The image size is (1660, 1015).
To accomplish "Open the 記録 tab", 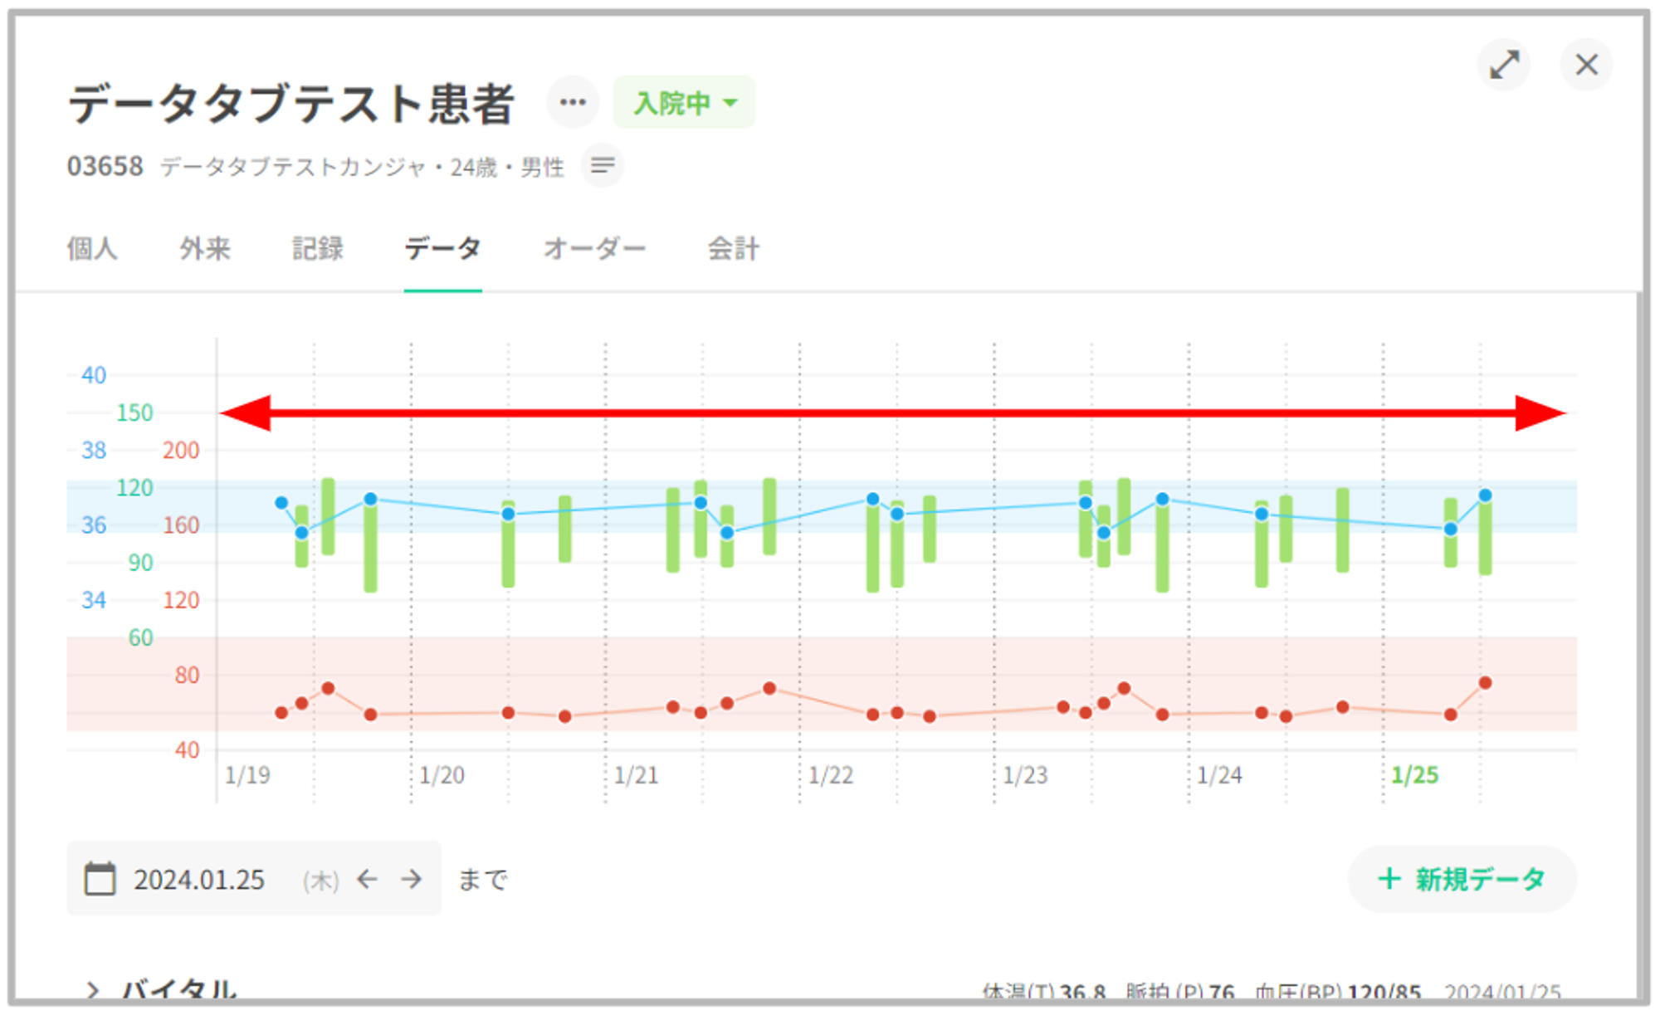I will click(317, 248).
